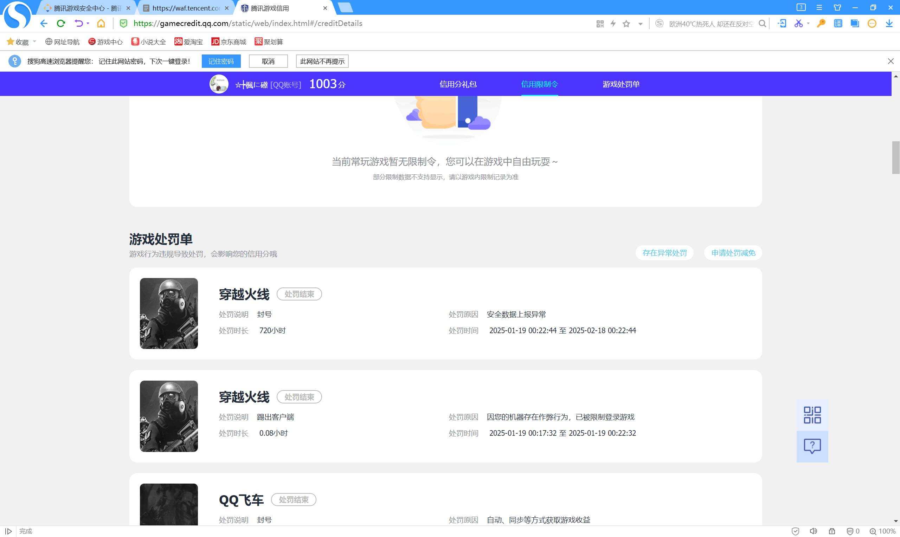Click the 记住密码 button
The height and width of the screenshot is (537, 900).
(221, 61)
